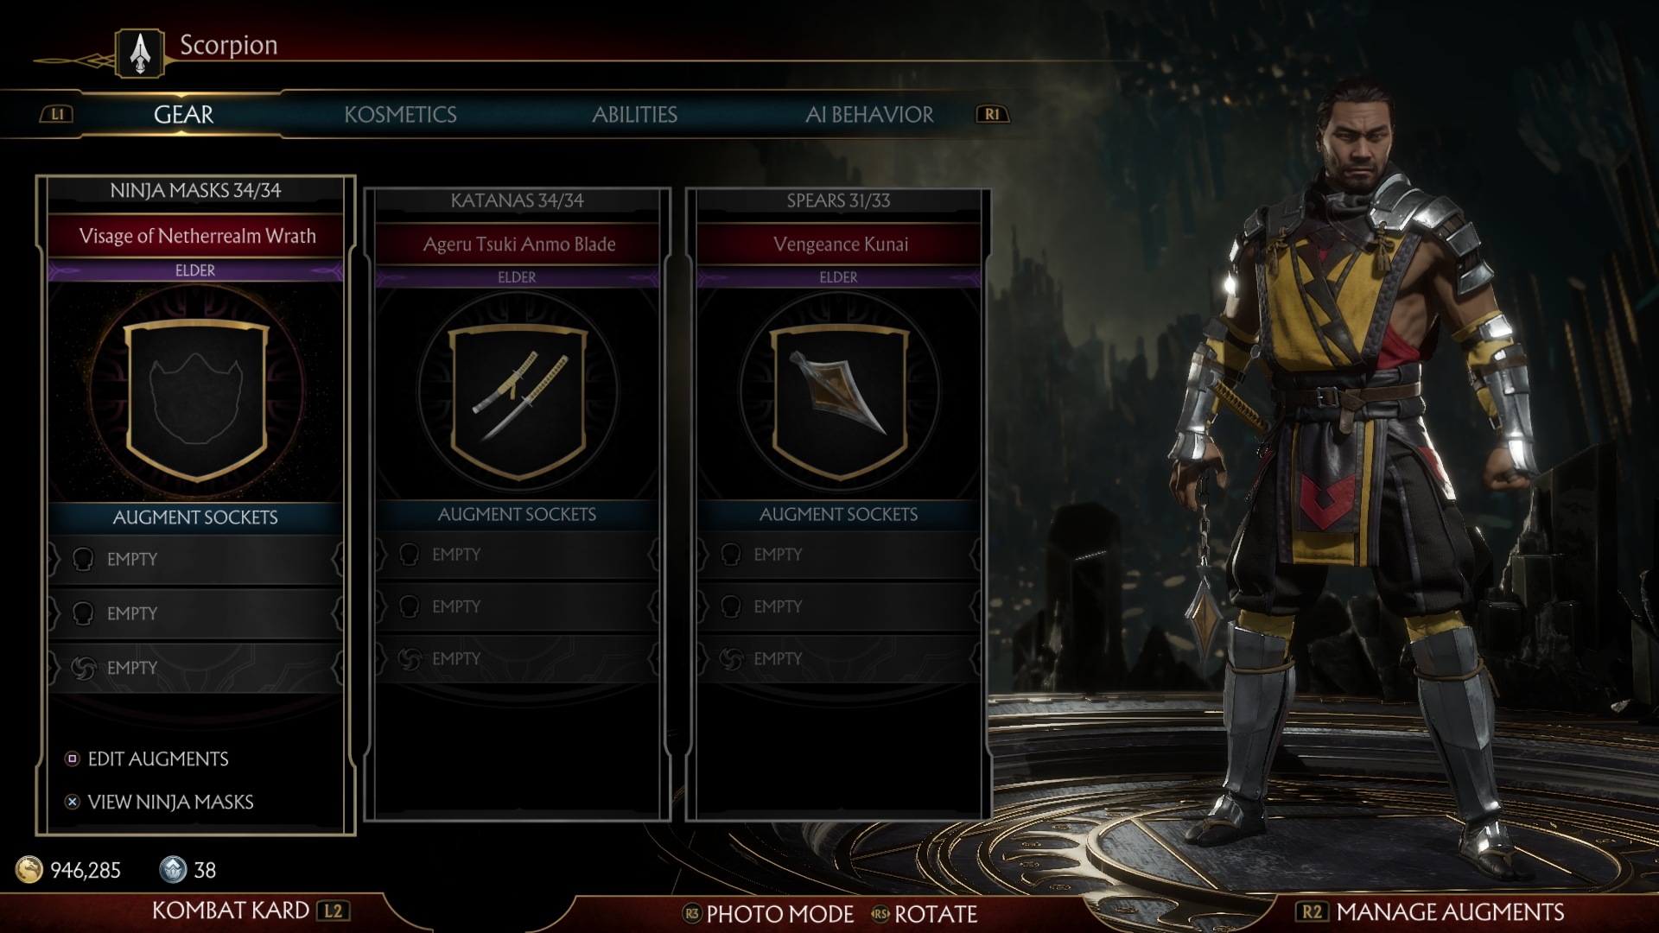Select second empty socket under Katanas

click(517, 606)
